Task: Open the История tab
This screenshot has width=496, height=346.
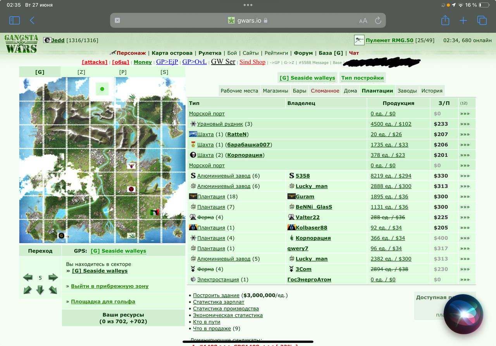Action: (x=432, y=91)
